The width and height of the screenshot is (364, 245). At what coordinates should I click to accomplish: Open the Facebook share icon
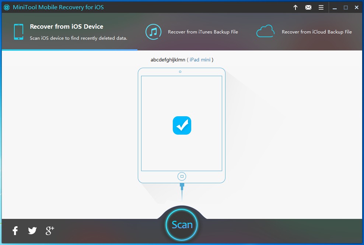pos(15,231)
